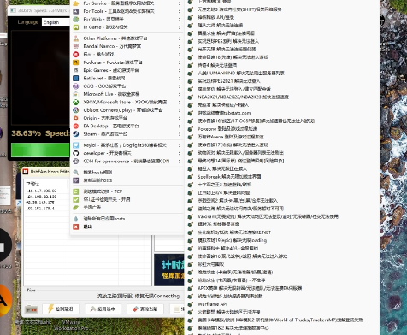Click the In Game green picture icon
The image size is (407, 335).
coord(76,27)
